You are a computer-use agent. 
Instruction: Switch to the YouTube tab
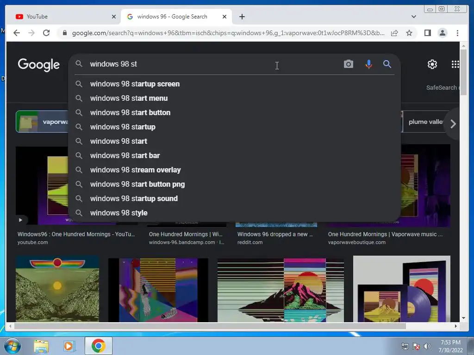click(x=65, y=17)
